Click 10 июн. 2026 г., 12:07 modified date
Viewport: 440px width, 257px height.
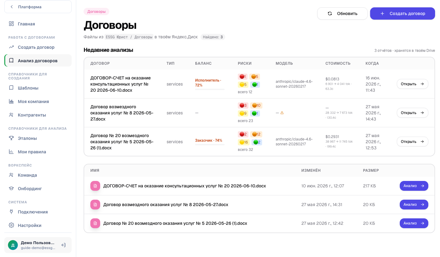323,186
